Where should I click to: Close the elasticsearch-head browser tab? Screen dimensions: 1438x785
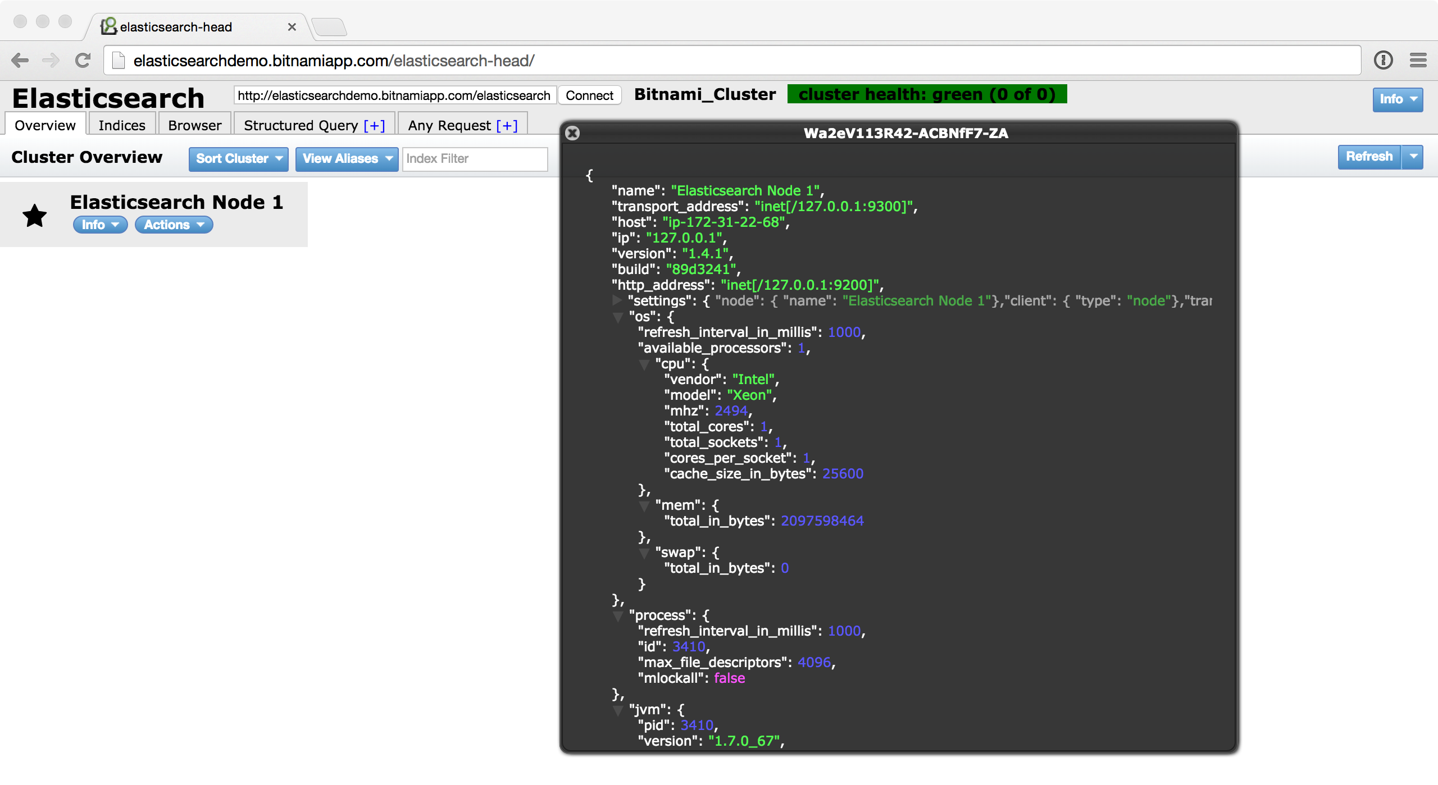(292, 27)
